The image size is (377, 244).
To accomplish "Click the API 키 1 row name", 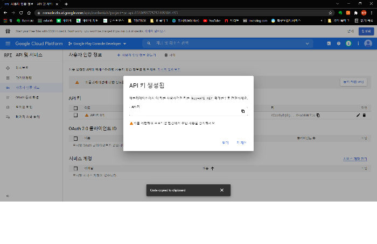I will pyautogui.click(x=97, y=115).
